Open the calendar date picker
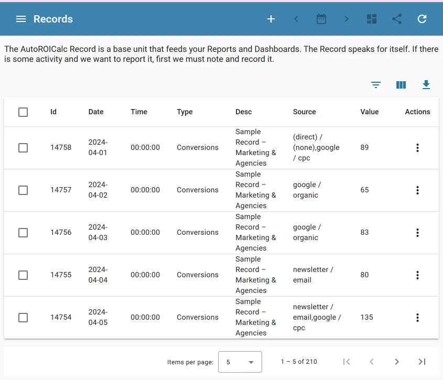The height and width of the screenshot is (380, 443). pyautogui.click(x=321, y=19)
